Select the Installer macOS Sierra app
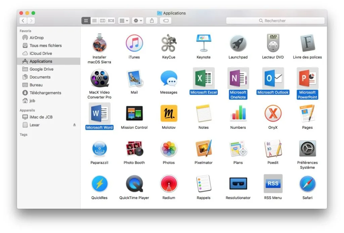344x233 pixels. tap(99, 43)
